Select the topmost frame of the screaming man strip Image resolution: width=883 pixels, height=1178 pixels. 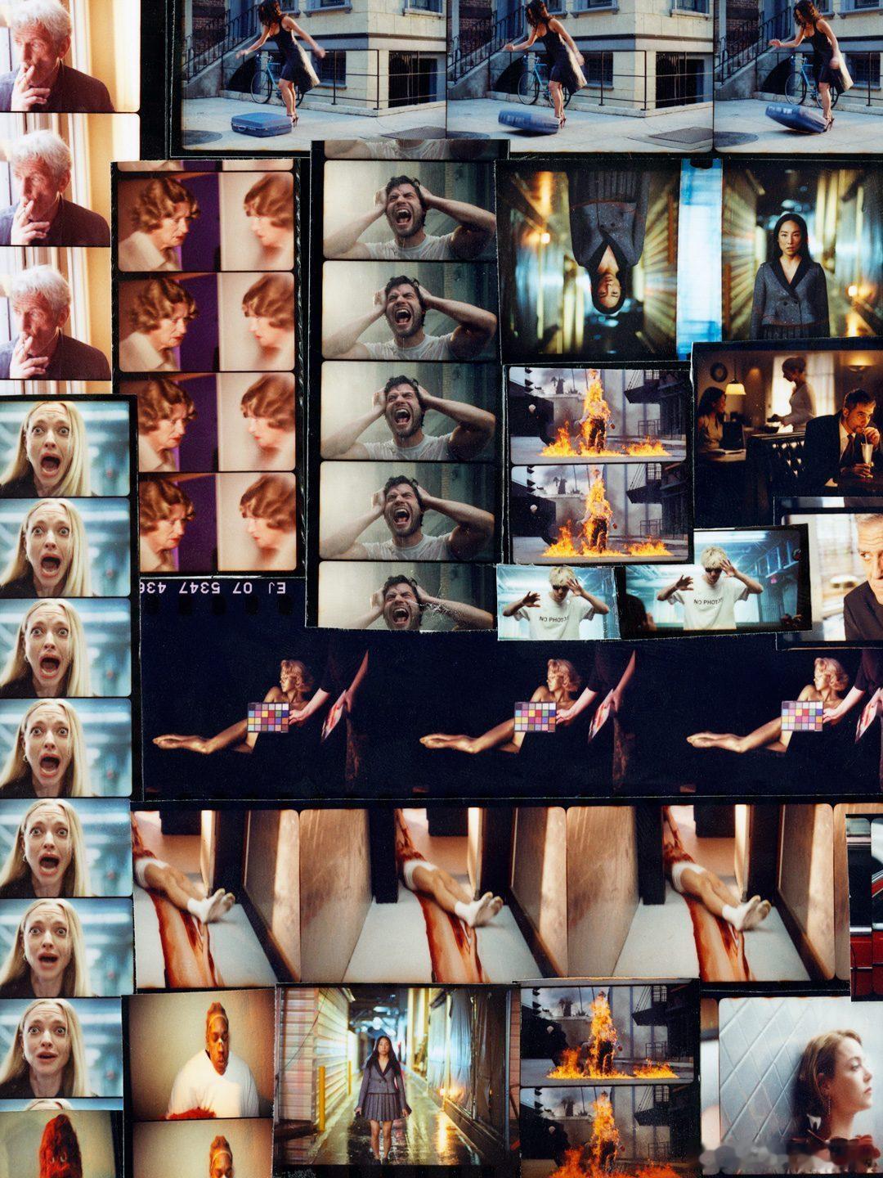410,209
